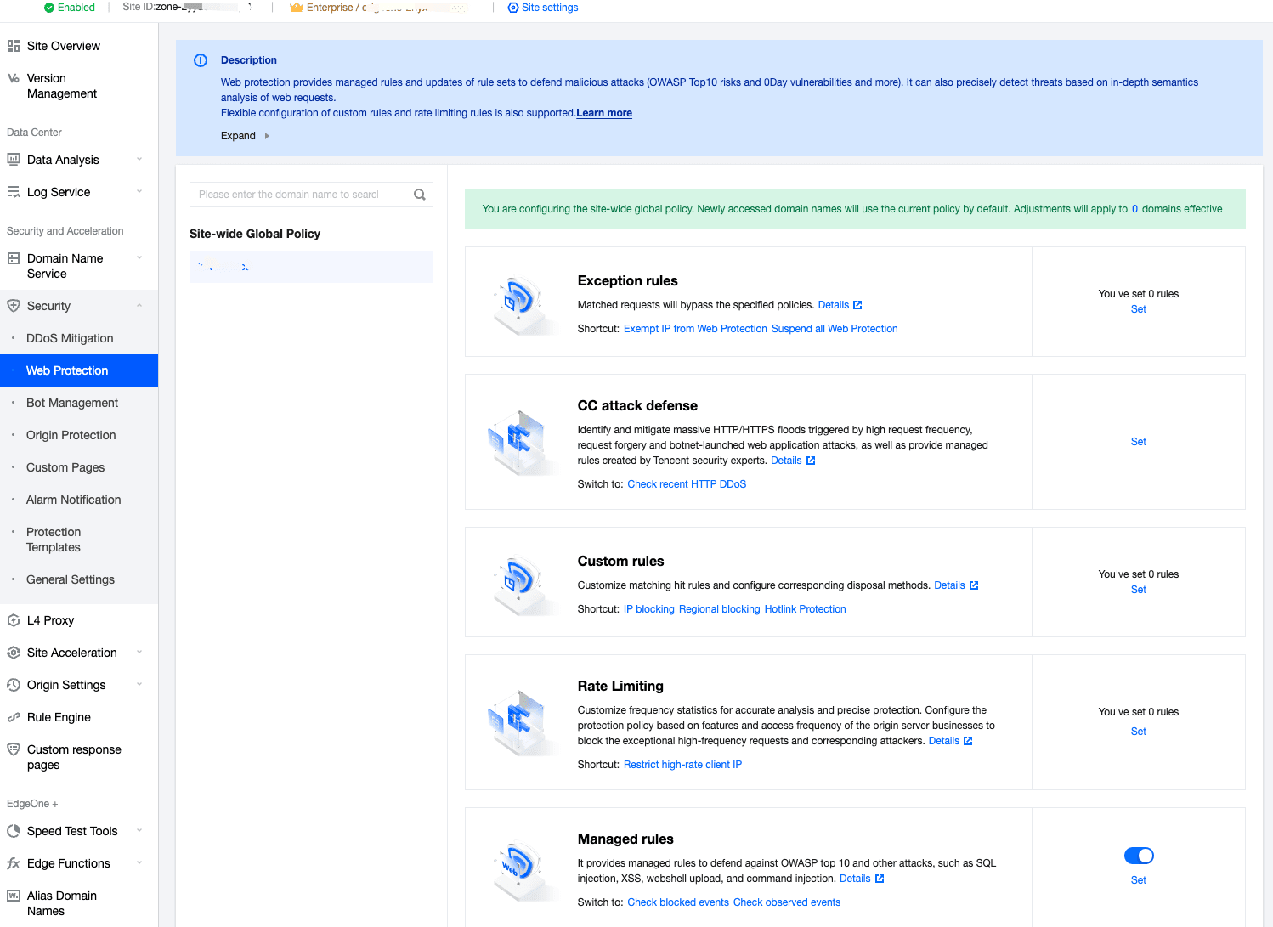1273x927 pixels.
Task: Click Check blocked events link
Action: (x=678, y=902)
